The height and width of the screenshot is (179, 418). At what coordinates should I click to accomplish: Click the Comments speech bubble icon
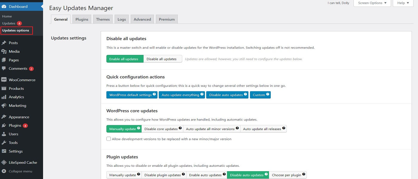4,68
